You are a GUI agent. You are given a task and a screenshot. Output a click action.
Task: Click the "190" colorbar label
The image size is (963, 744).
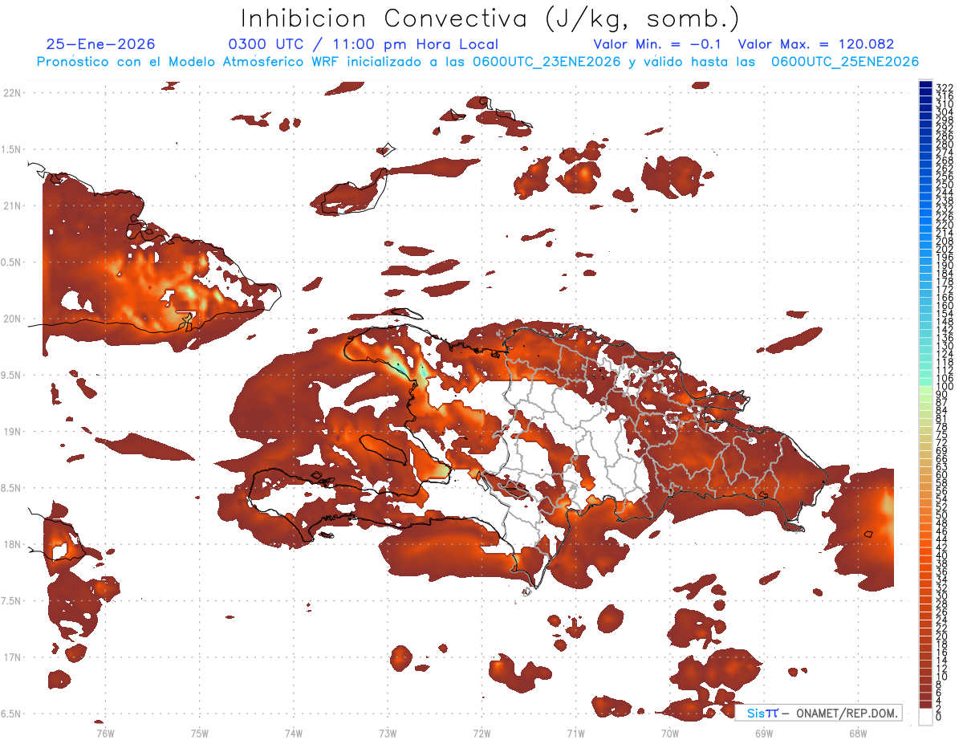pos(944,266)
